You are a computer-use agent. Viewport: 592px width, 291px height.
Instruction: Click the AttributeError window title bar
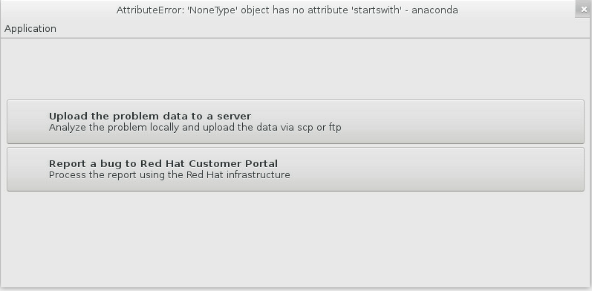point(287,10)
